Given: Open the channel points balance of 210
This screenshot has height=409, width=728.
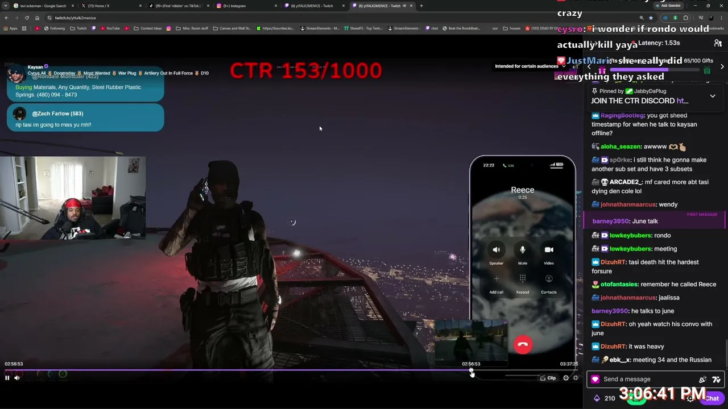Looking at the screenshot, I should [605, 398].
